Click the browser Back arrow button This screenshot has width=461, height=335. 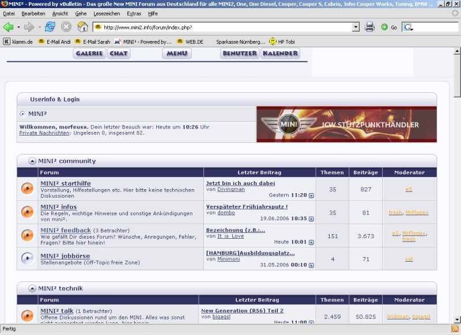pyautogui.click(x=8, y=27)
